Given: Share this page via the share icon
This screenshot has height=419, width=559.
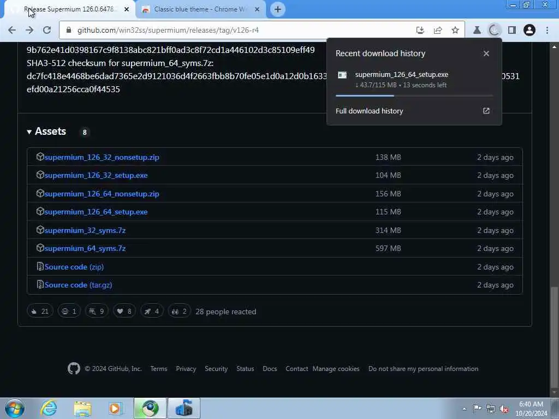Looking at the screenshot, I should pyautogui.click(x=438, y=31).
